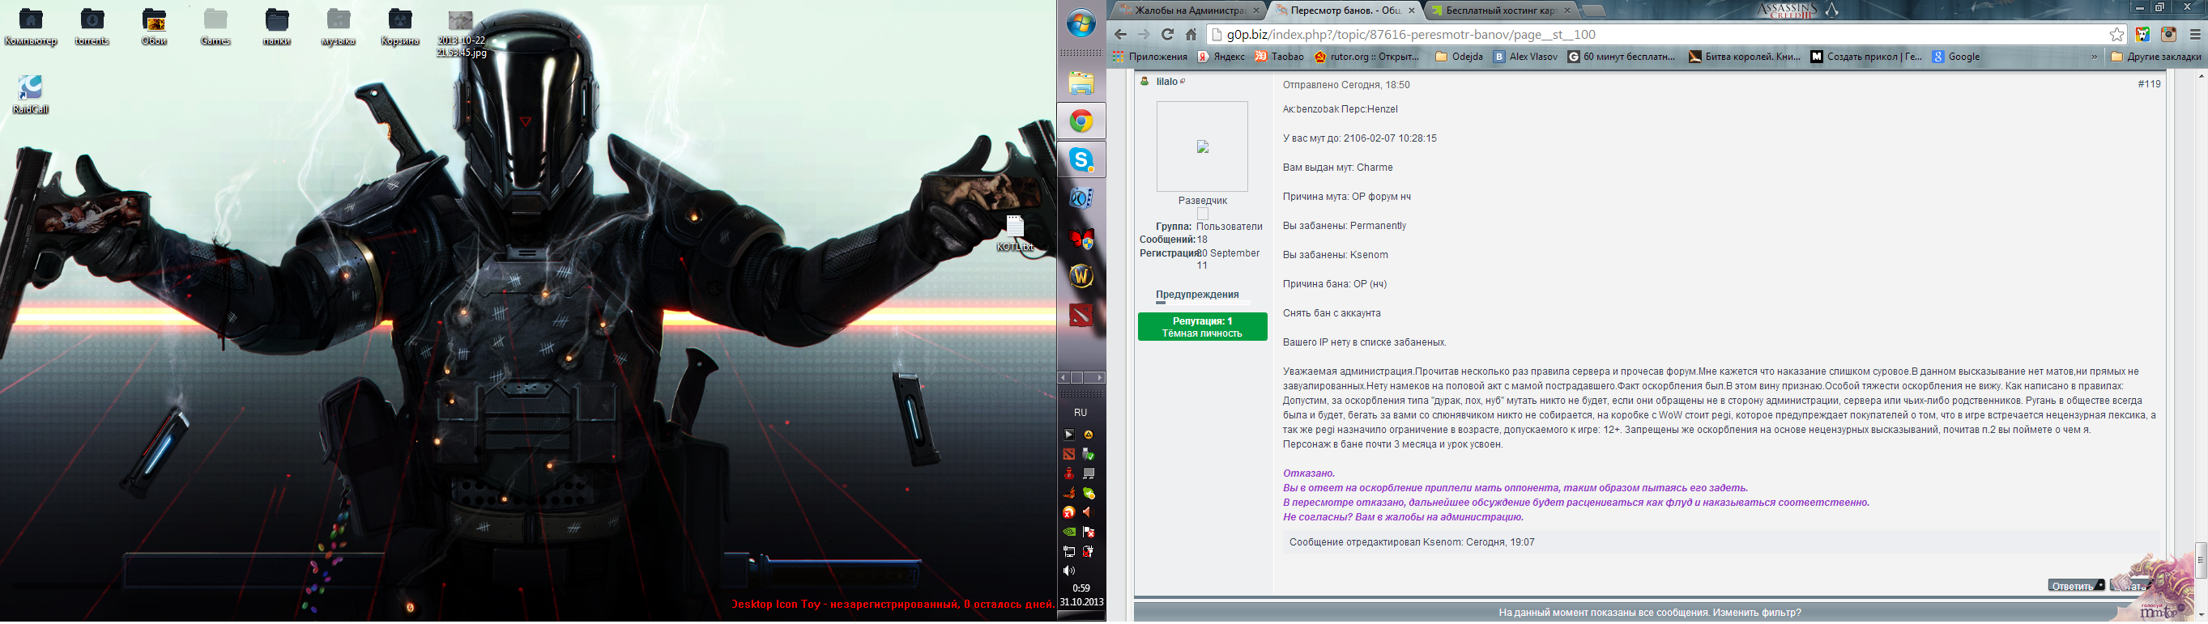Open the Chrome hamburger menu

(2194, 34)
